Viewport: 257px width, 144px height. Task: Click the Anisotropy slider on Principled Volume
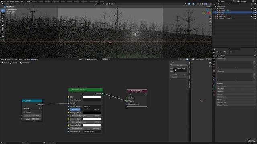tap(86, 109)
